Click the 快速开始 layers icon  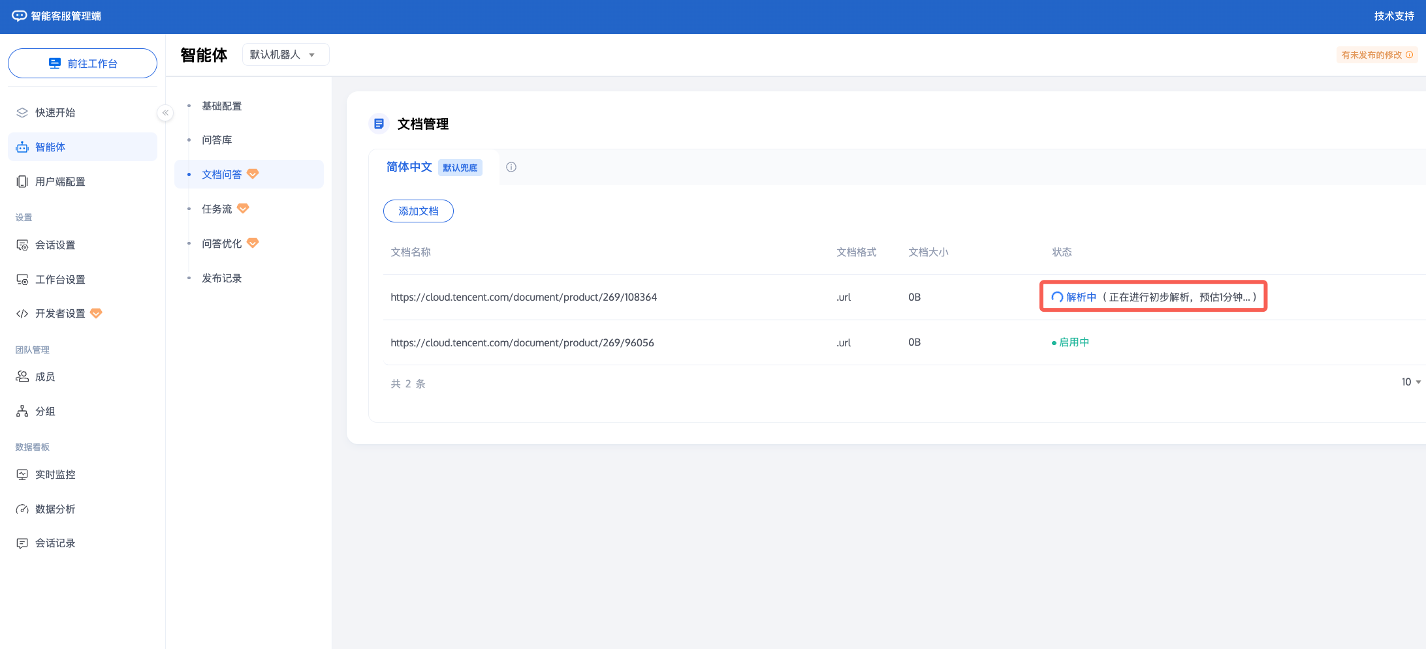click(22, 113)
